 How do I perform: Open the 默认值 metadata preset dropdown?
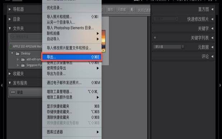click(169, 47)
